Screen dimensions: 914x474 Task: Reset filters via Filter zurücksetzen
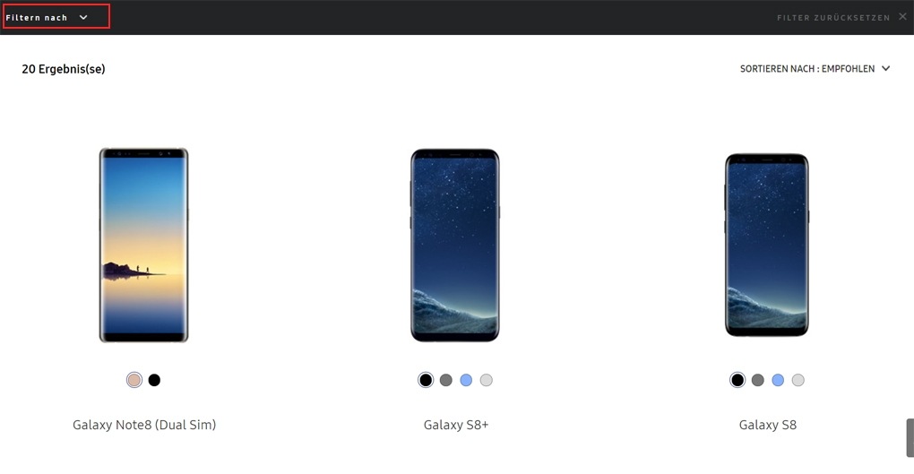pos(833,18)
